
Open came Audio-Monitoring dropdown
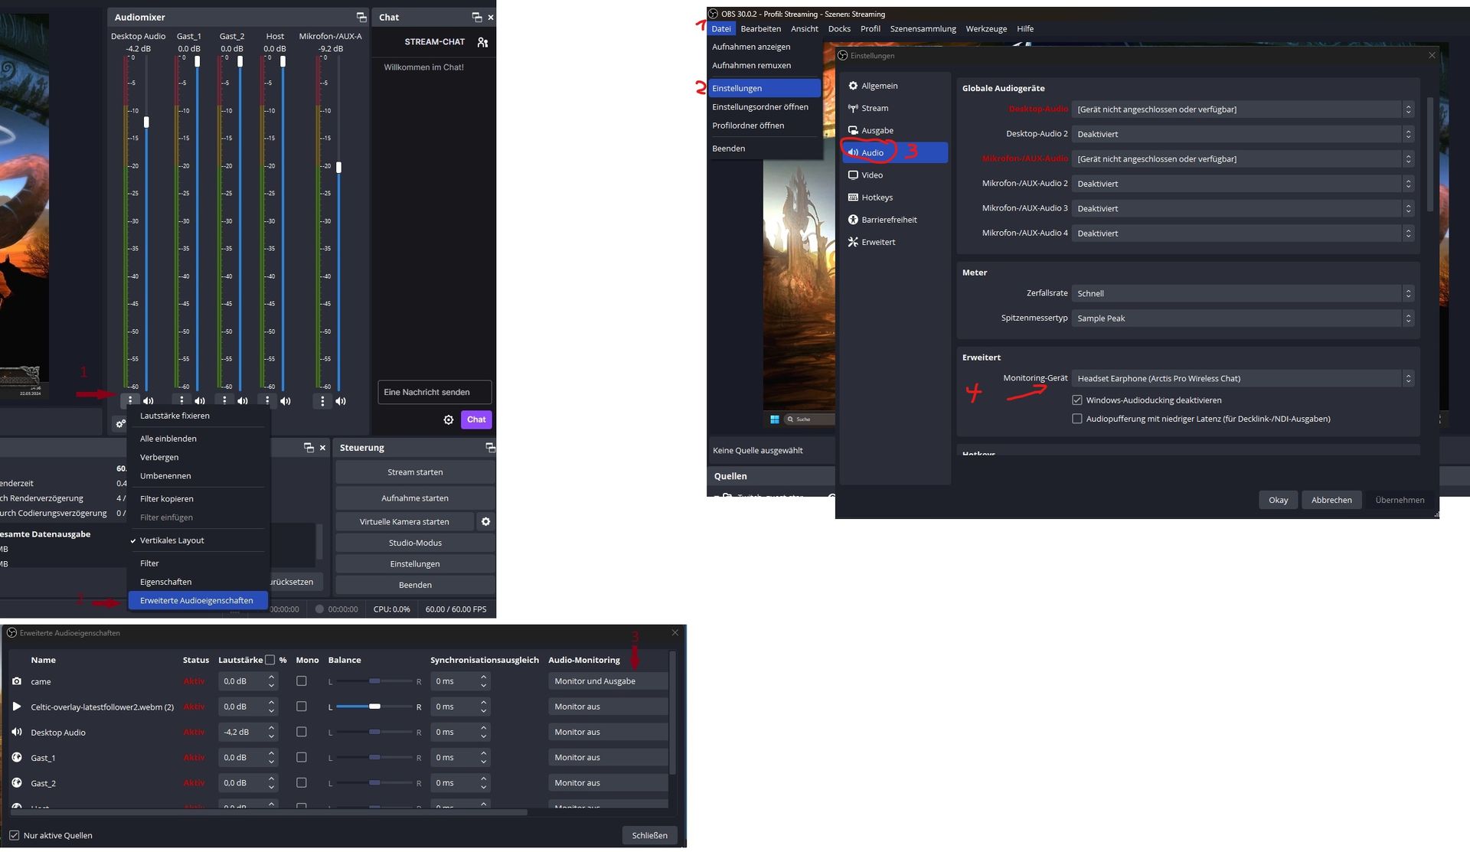(x=608, y=681)
